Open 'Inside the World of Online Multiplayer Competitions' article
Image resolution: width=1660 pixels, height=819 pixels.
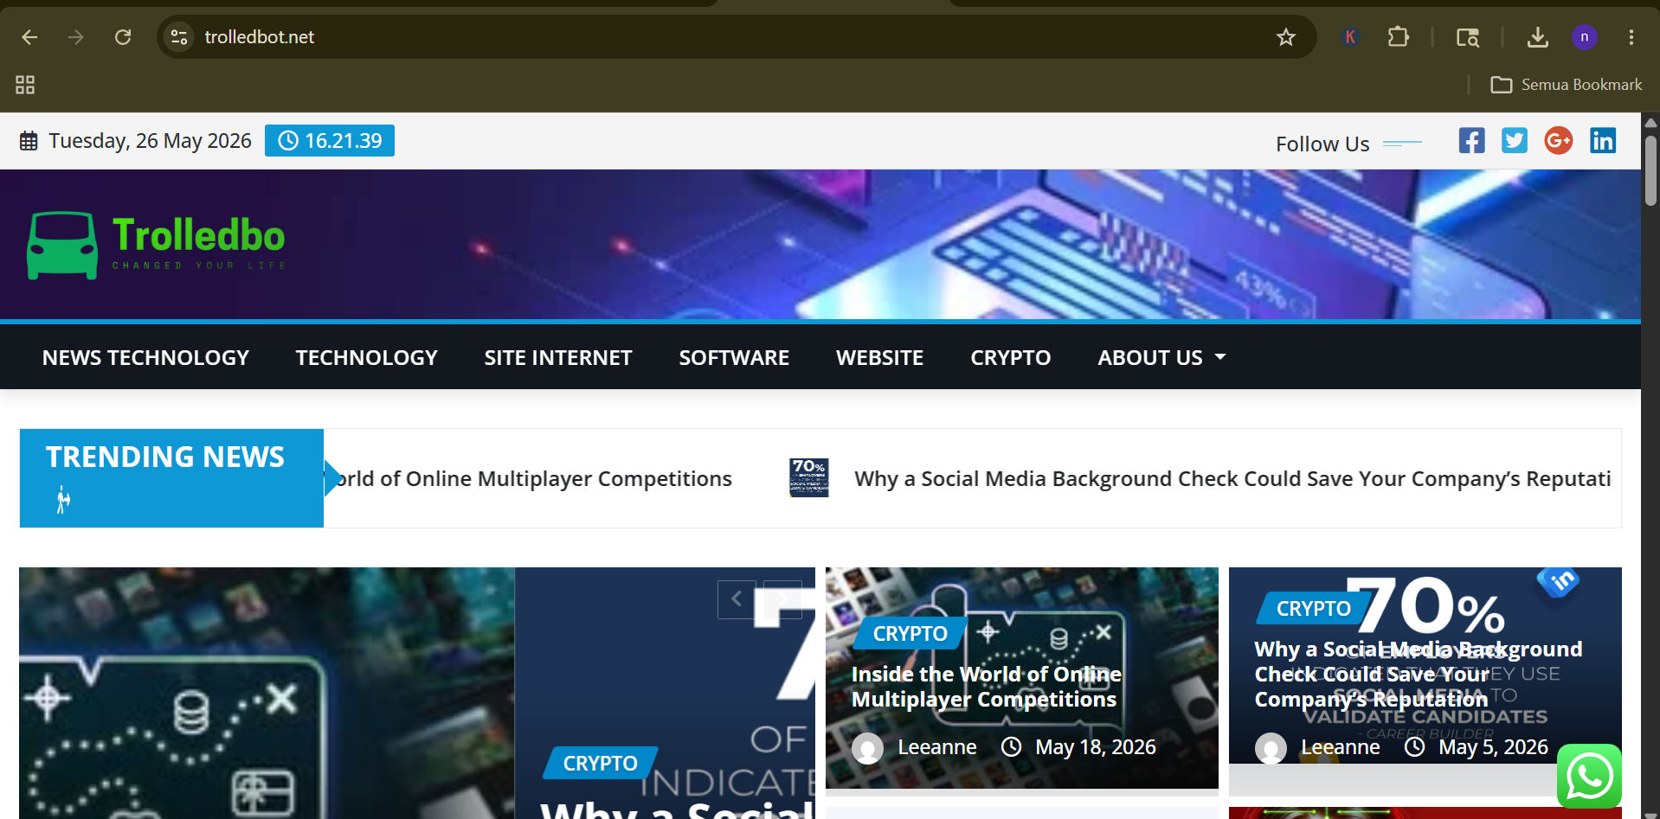pos(986,687)
